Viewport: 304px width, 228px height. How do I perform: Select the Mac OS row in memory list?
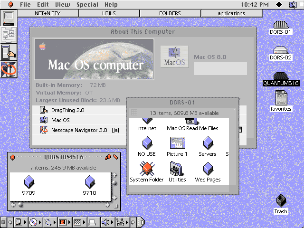pyautogui.click(x=79, y=120)
